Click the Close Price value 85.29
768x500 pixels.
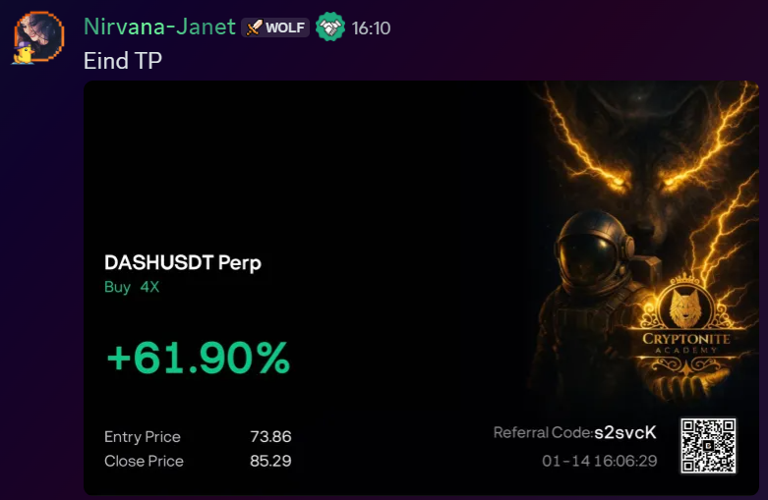(x=270, y=461)
